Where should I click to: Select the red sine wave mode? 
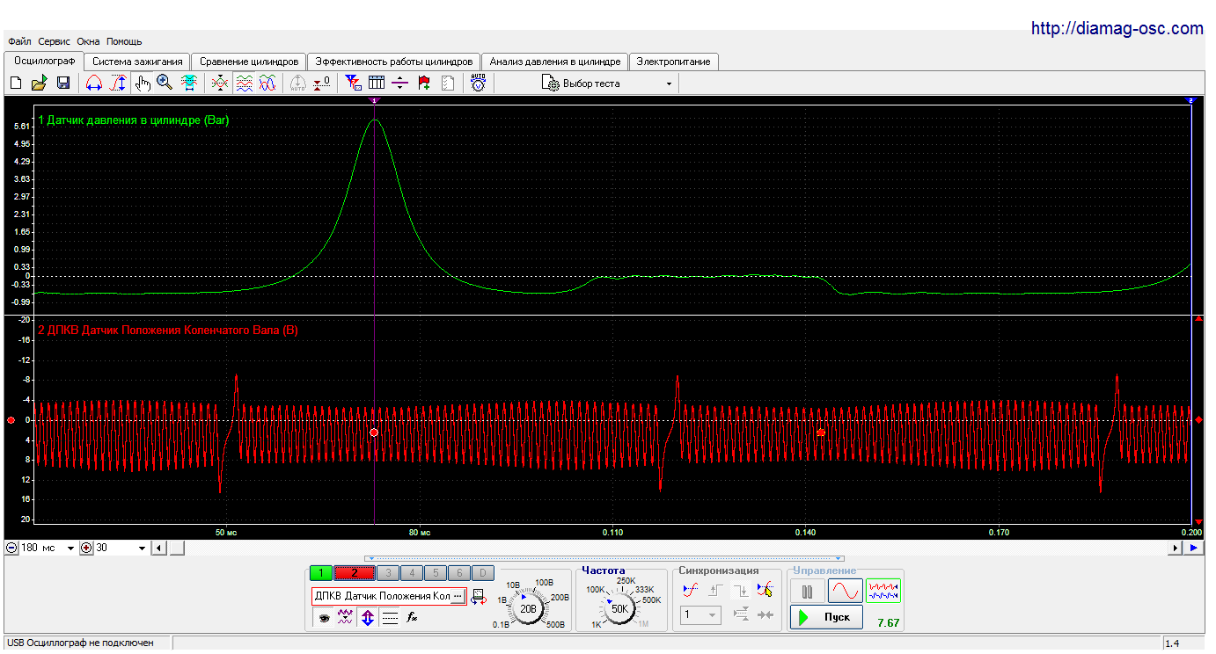846,591
